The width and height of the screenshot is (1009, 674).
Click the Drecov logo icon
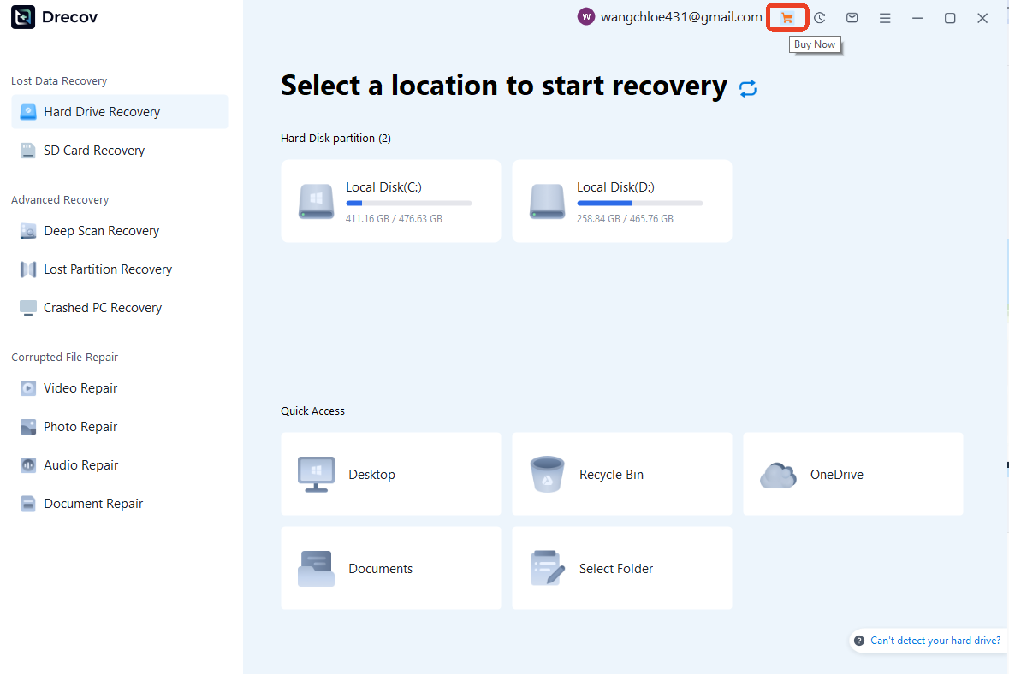[x=23, y=17]
